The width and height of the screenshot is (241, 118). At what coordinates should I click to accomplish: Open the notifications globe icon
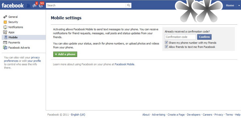[41, 5]
